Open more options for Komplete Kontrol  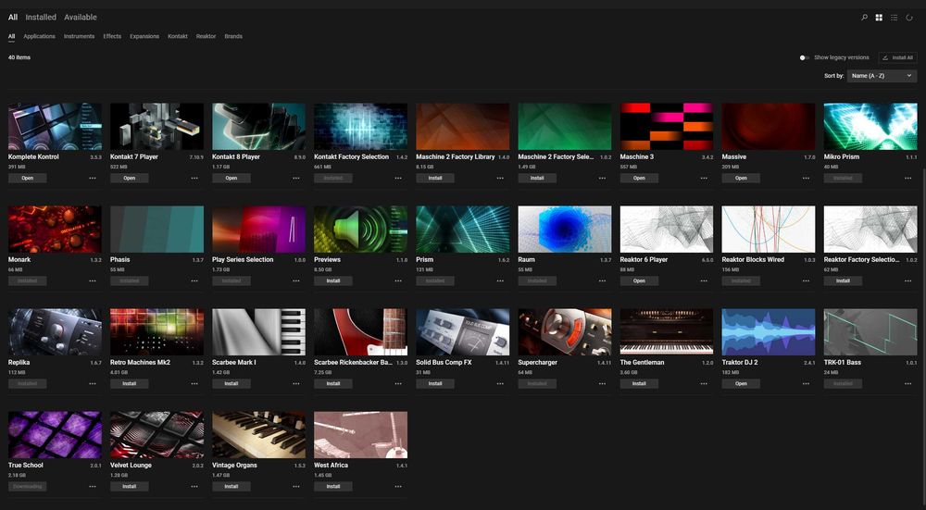(x=93, y=178)
